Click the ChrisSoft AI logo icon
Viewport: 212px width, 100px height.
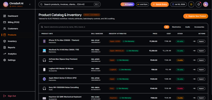[6, 4]
